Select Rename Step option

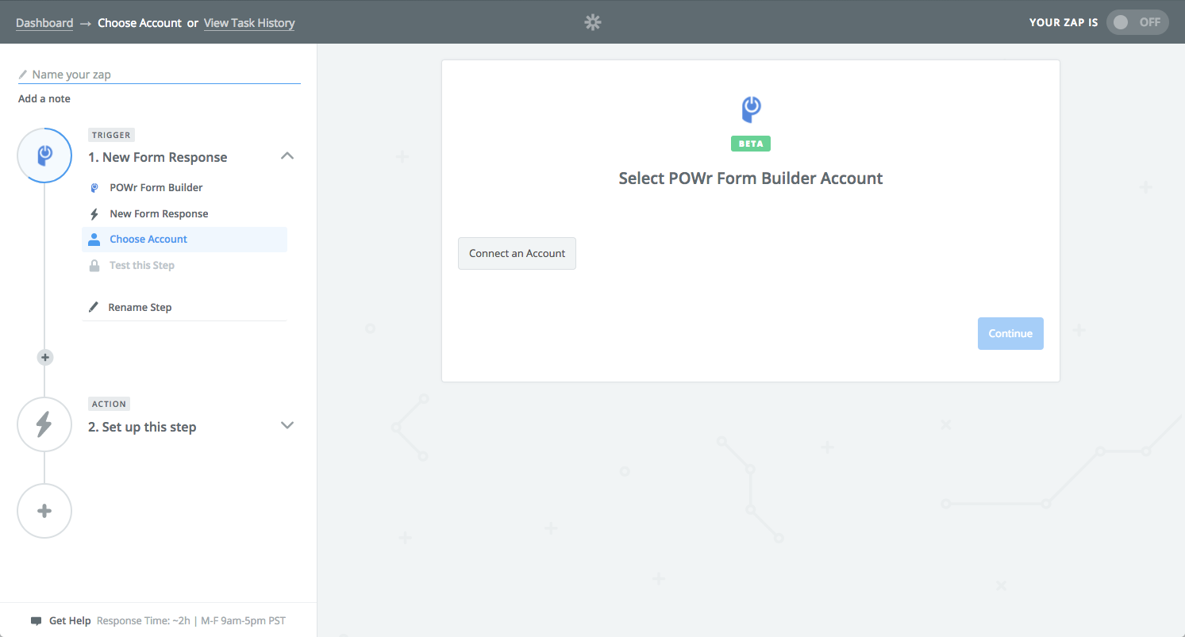tap(184, 307)
